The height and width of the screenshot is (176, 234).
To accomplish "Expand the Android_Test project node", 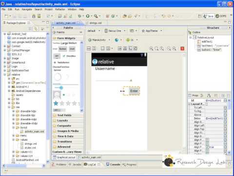I will tap(5, 34).
